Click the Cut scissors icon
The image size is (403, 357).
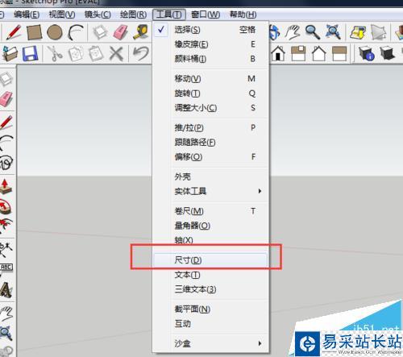pyautogui.click(x=55, y=53)
